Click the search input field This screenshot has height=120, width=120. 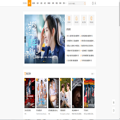click(x=76, y=3)
